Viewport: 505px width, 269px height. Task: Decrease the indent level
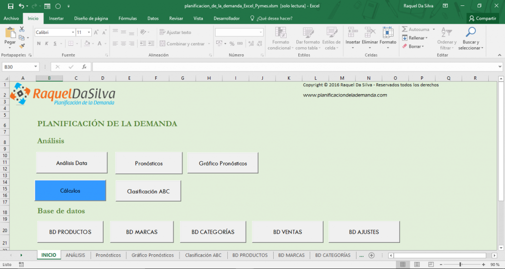[143, 43]
